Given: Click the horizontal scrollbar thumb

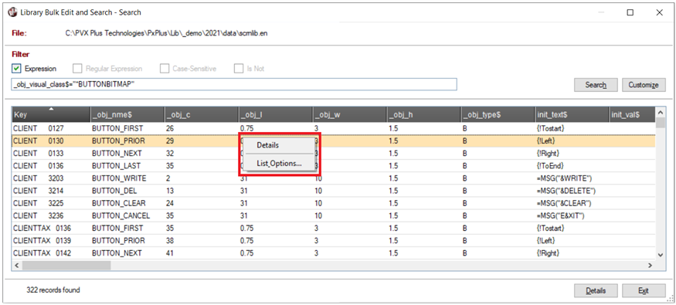Looking at the screenshot, I should tap(66, 266).
